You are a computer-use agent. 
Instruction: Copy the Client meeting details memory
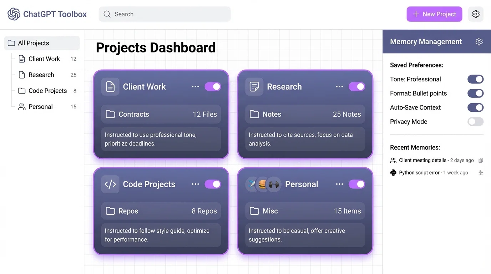[481, 160]
